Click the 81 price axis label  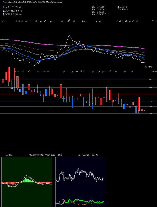pos(151,102)
